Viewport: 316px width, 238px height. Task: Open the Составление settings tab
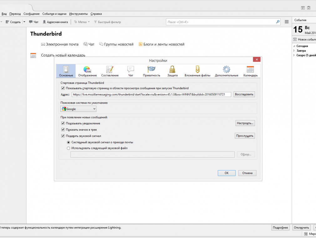pos(110,71)
